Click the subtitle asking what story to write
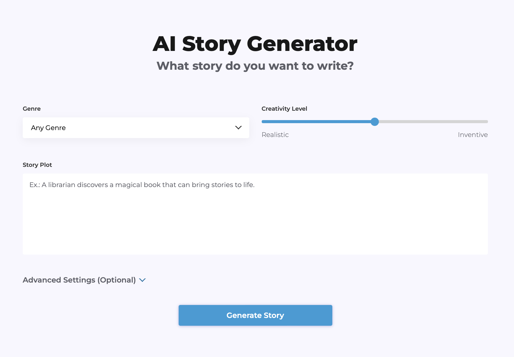514x357 pixels. pyautogui.click(x=255, y=66)
